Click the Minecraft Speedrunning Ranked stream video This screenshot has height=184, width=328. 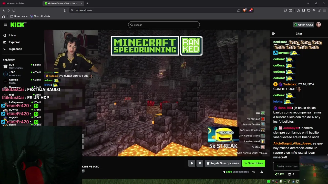click(x=157, y=93)
